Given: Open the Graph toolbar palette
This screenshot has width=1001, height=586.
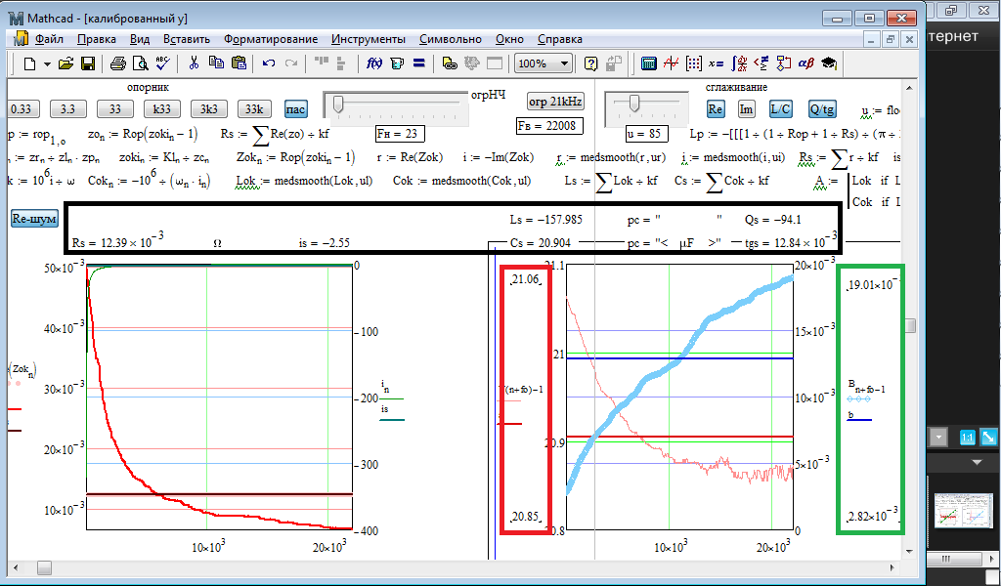Looking at the screenshot, I should pyautogui.click(x=672, y=63).
